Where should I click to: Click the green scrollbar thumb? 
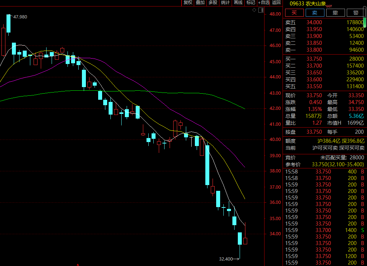(x=365, y=22)
